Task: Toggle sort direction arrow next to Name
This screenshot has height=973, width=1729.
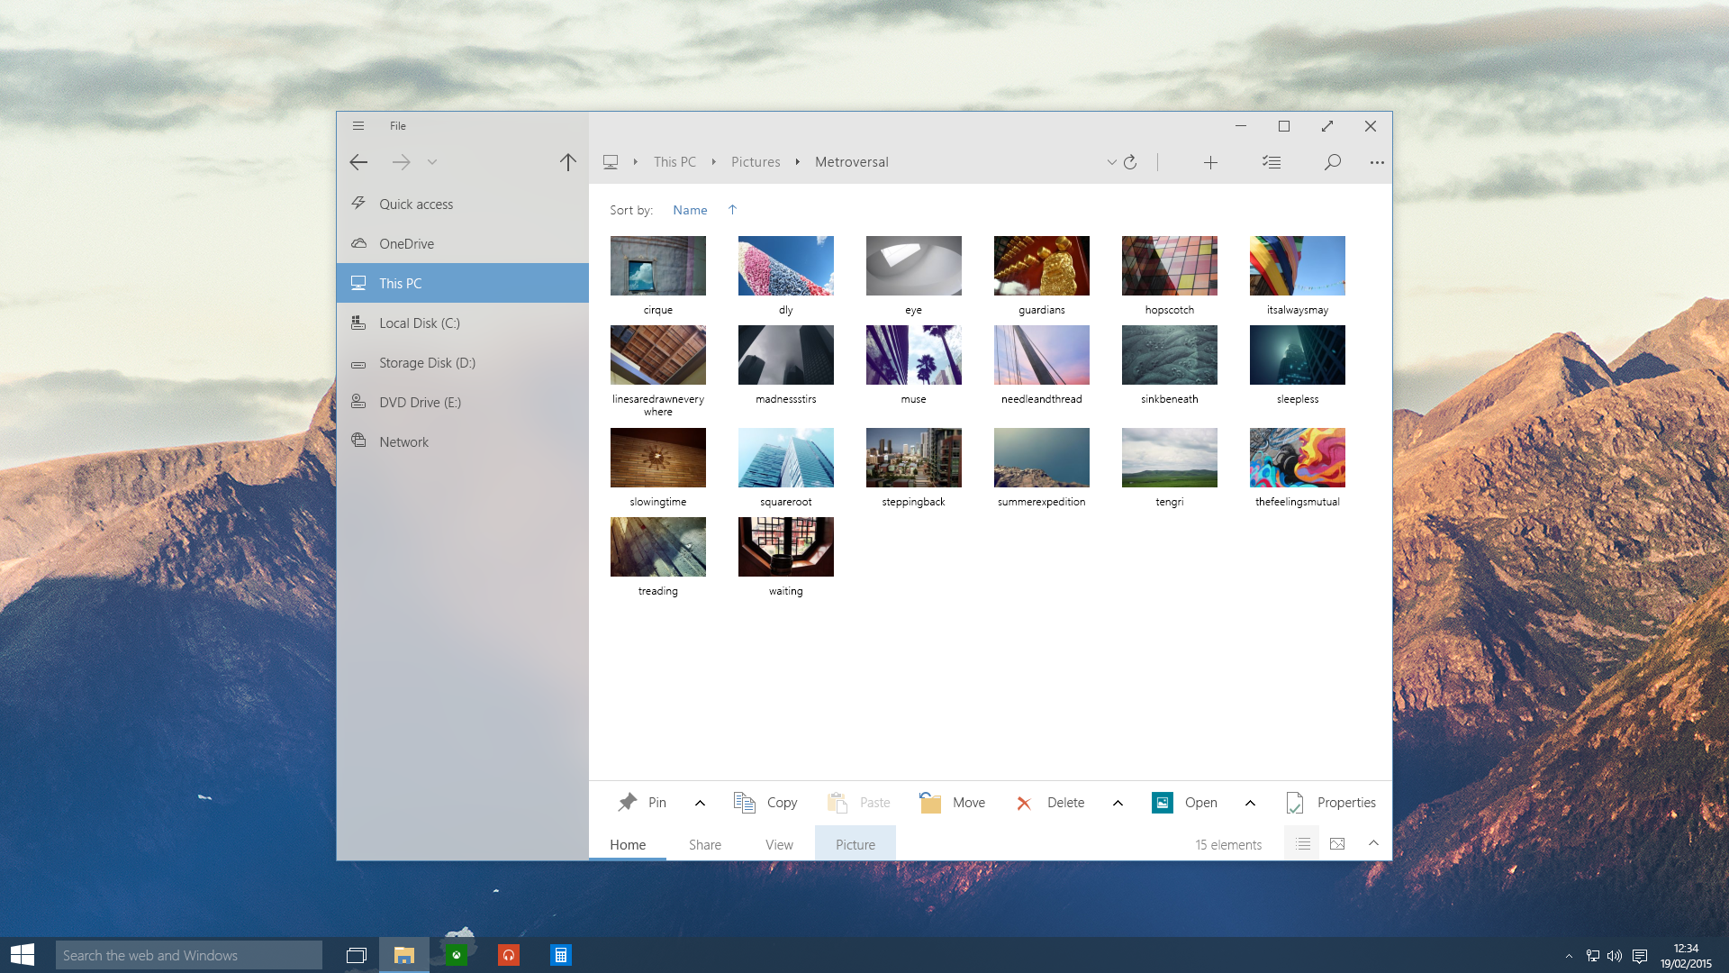Action: (732, 210)
